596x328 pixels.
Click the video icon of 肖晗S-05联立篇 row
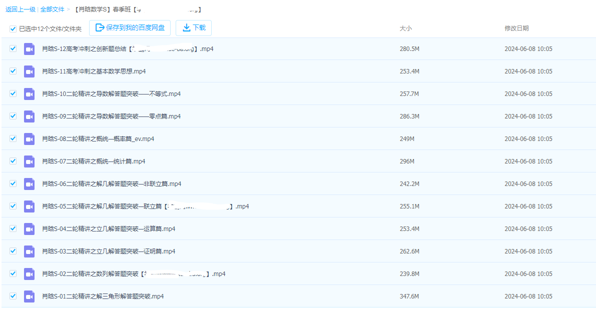[29, 206]
